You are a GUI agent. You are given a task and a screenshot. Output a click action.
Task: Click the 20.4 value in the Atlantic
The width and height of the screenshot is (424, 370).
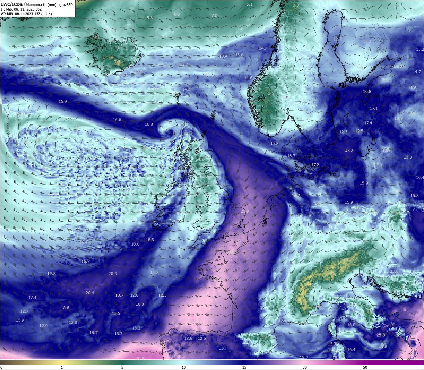point(90,293)
